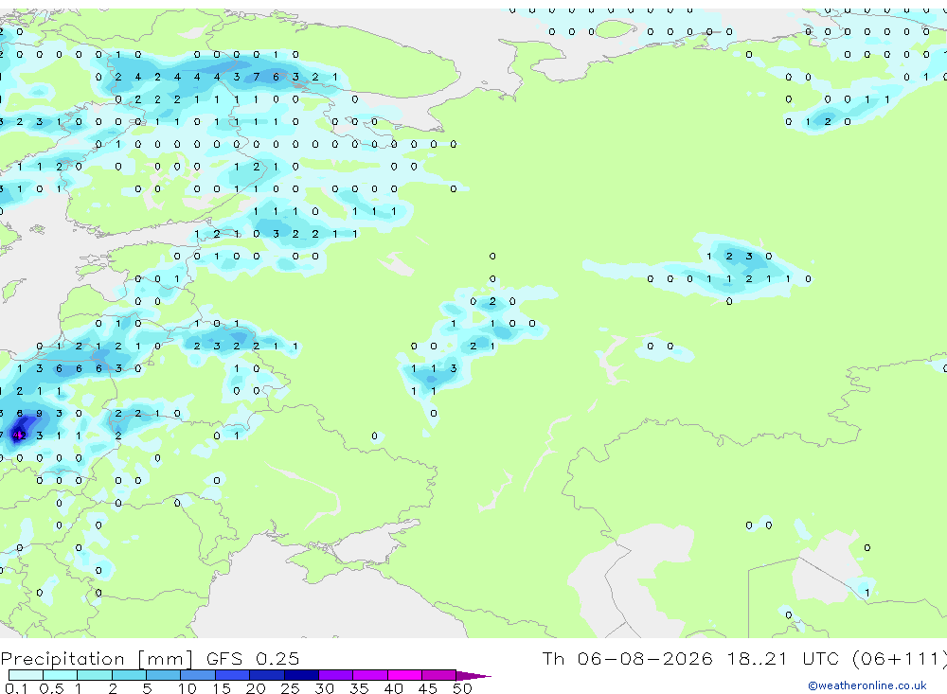The width and height of the screenshot is (947, 694).
Task: Click the 'Precipitation [mm]' title text
Action: 97,659
